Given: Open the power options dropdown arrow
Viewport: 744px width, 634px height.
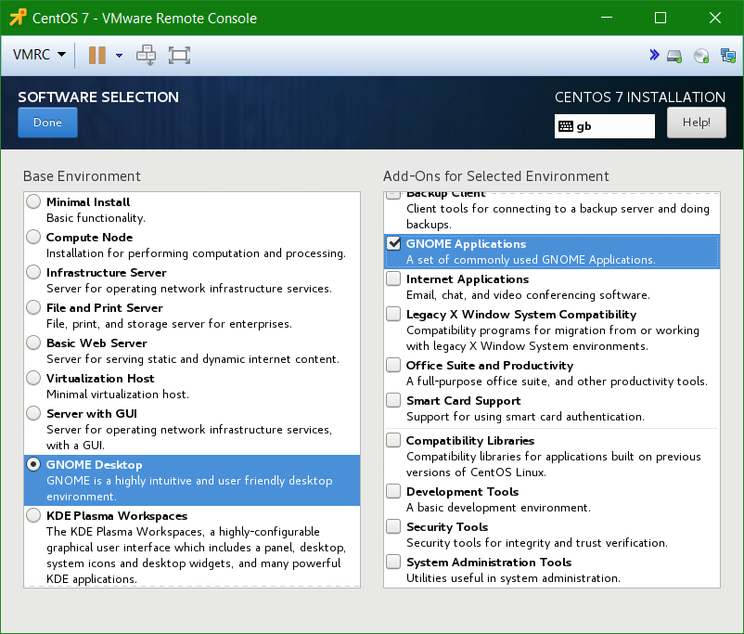Looking at the screenshot, I should coord(119,56).
